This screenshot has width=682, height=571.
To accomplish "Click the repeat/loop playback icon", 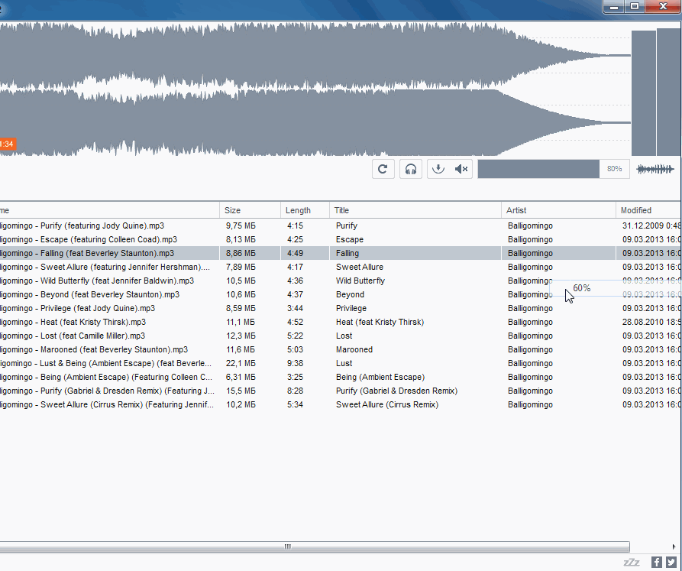I will click(x=383, y=169).
